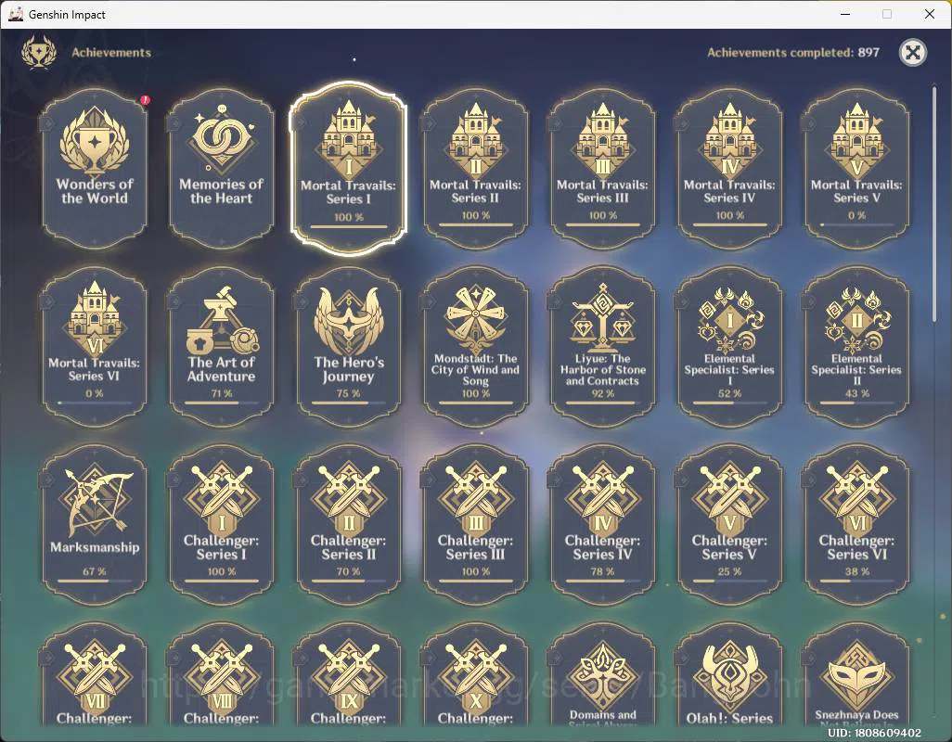Click Marksmanship 67% progress bar

click(x=95, y=581)
